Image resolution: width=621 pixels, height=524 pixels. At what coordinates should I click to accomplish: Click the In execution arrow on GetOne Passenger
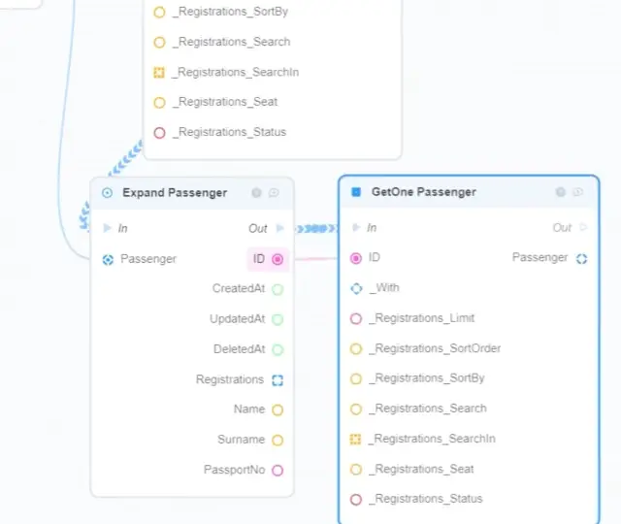click(x=356, y=228)
